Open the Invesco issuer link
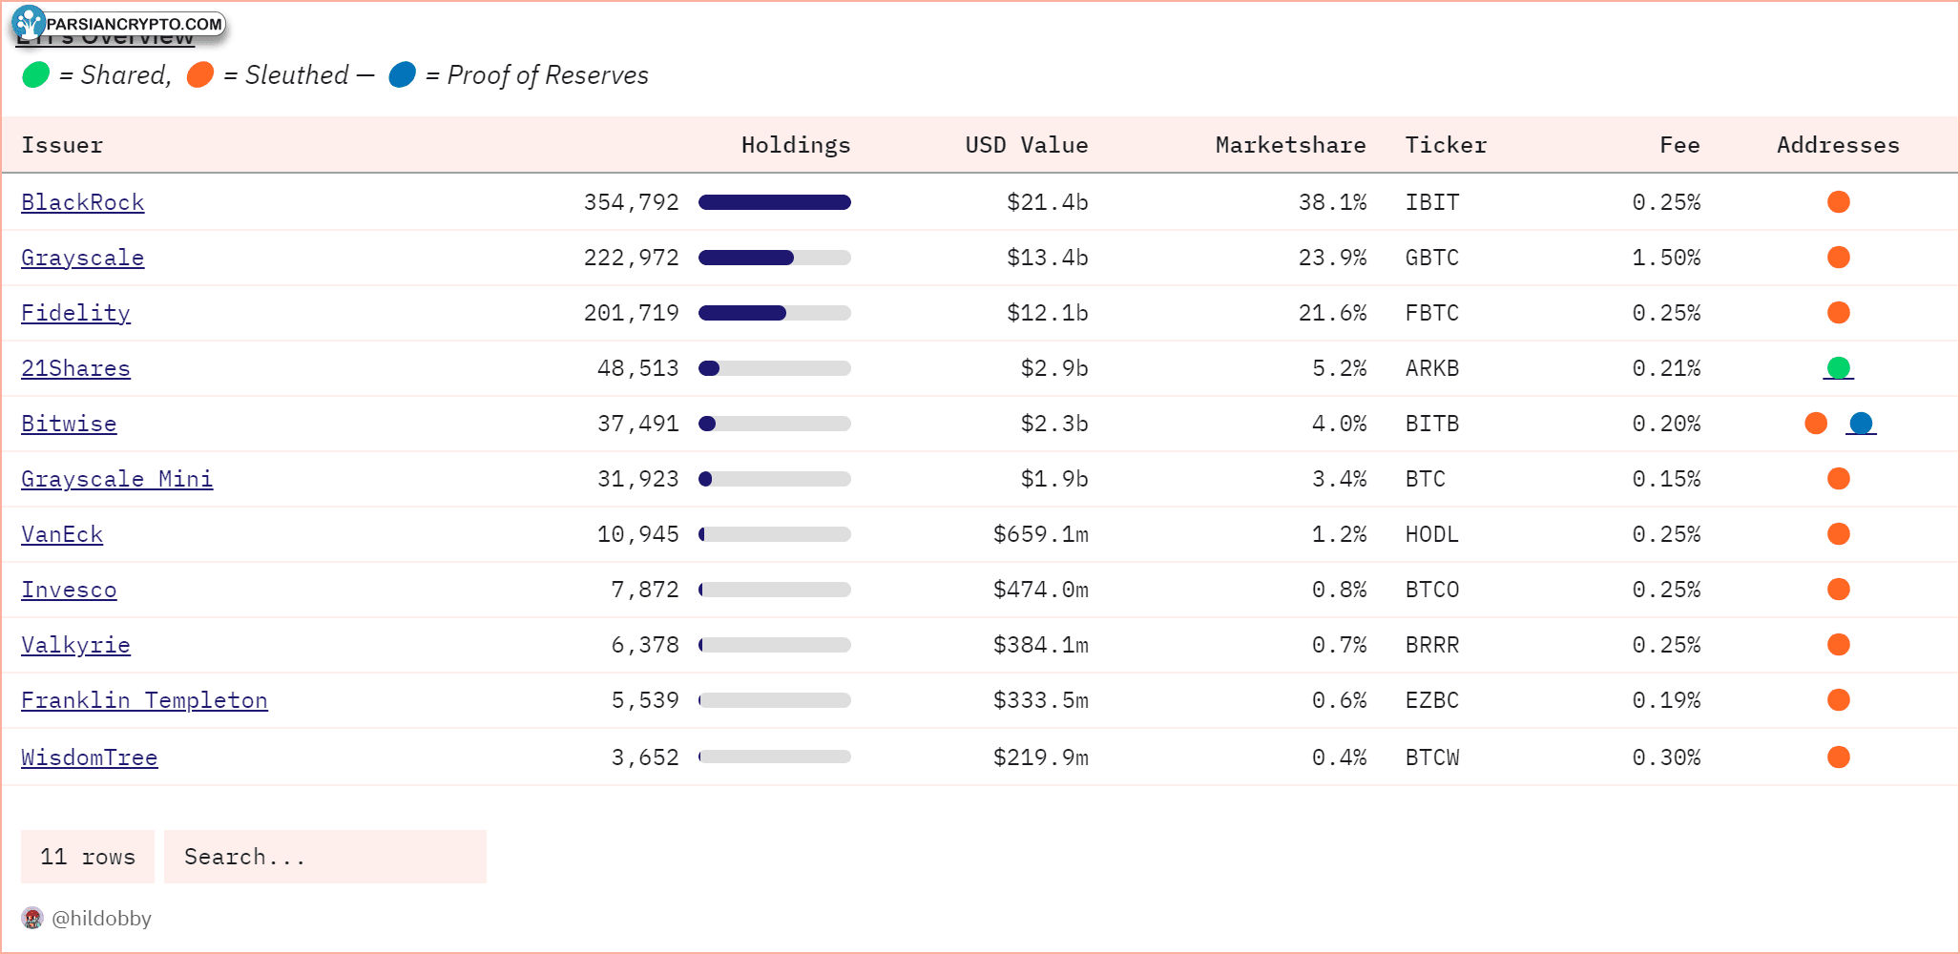 pyautogui.click(x=69, y=590)
